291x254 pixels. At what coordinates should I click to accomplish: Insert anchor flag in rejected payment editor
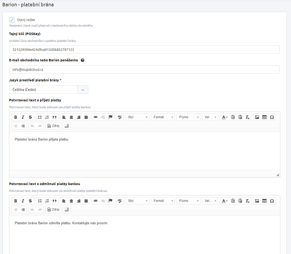tap(110, 201)
